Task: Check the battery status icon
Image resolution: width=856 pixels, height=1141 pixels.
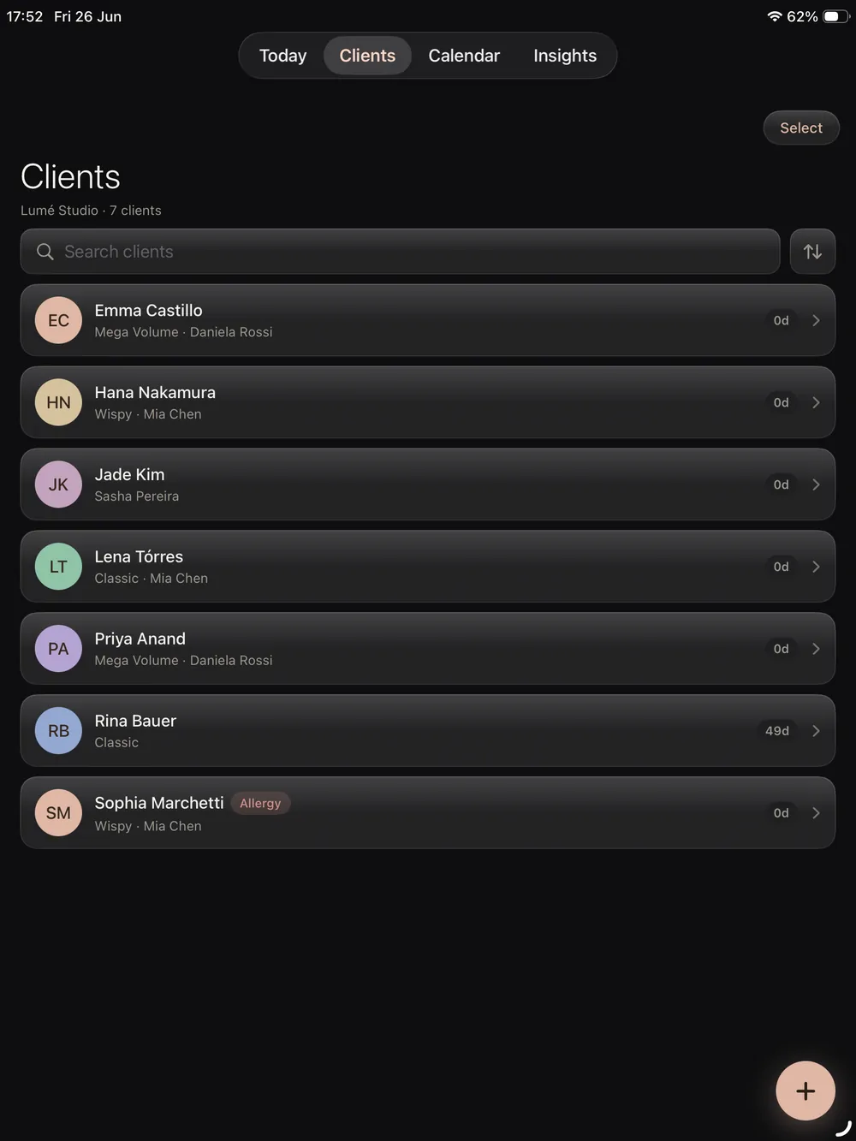Action: coord(836,16)
